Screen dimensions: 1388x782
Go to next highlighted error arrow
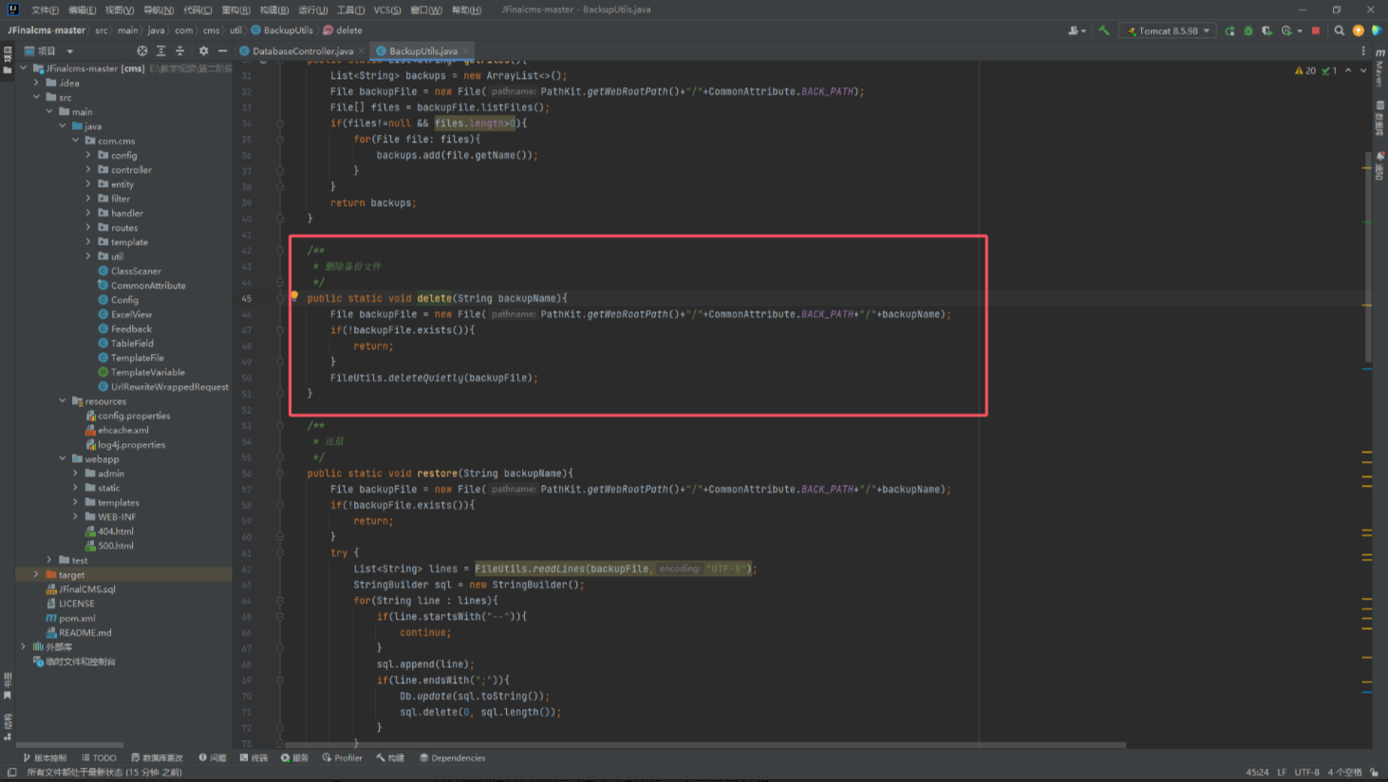pyautogui.click(x=1363, y=70)
